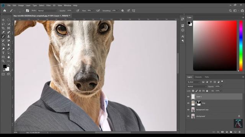Hide the Dog layer eye

point(188,103)
